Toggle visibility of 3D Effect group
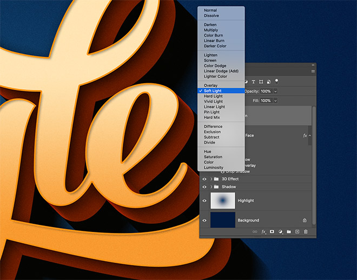Image resolution: width=357 pixels, height=280 pixels. point(204,179)
